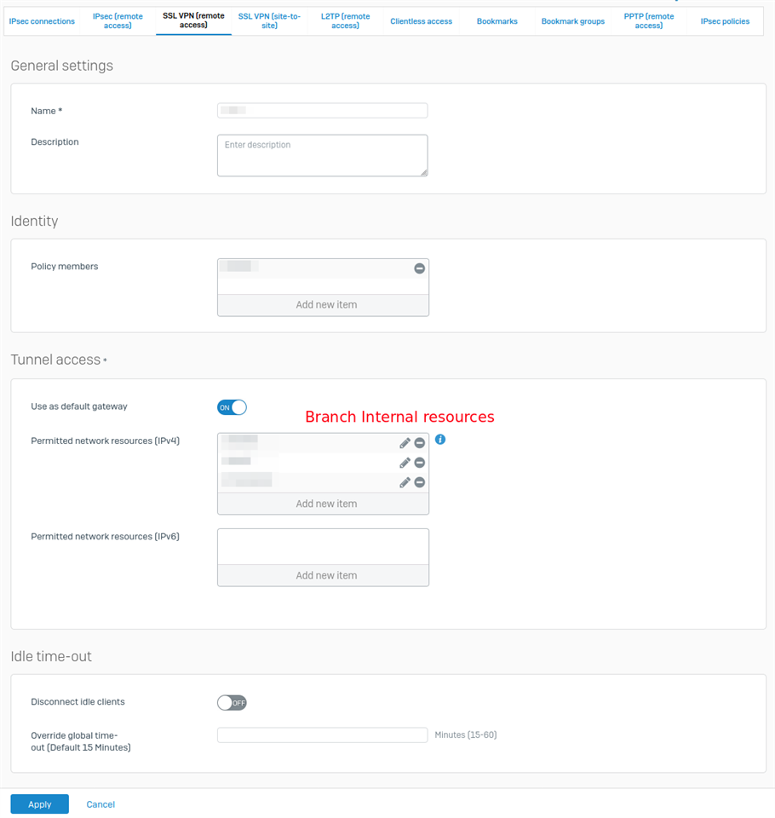Select the blurred policy member entry
Viewport: 775px width, 818px height.
click(x=238, y=267)
